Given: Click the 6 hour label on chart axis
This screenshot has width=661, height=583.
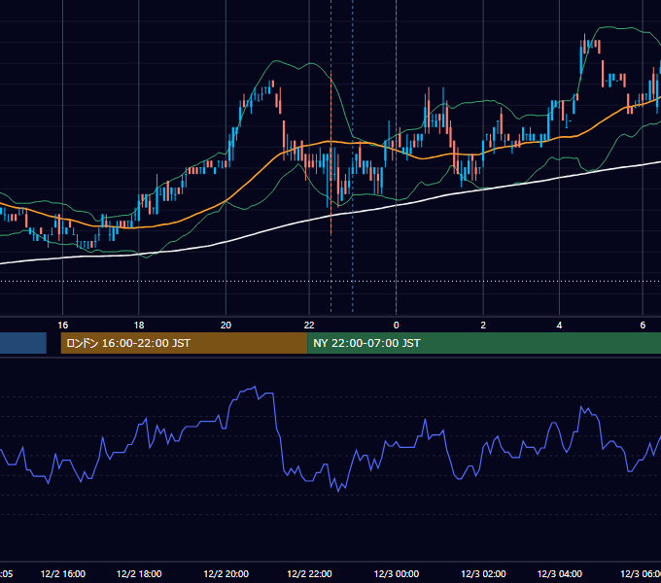Looking at the screenshot, I should (x=643, y=326).
